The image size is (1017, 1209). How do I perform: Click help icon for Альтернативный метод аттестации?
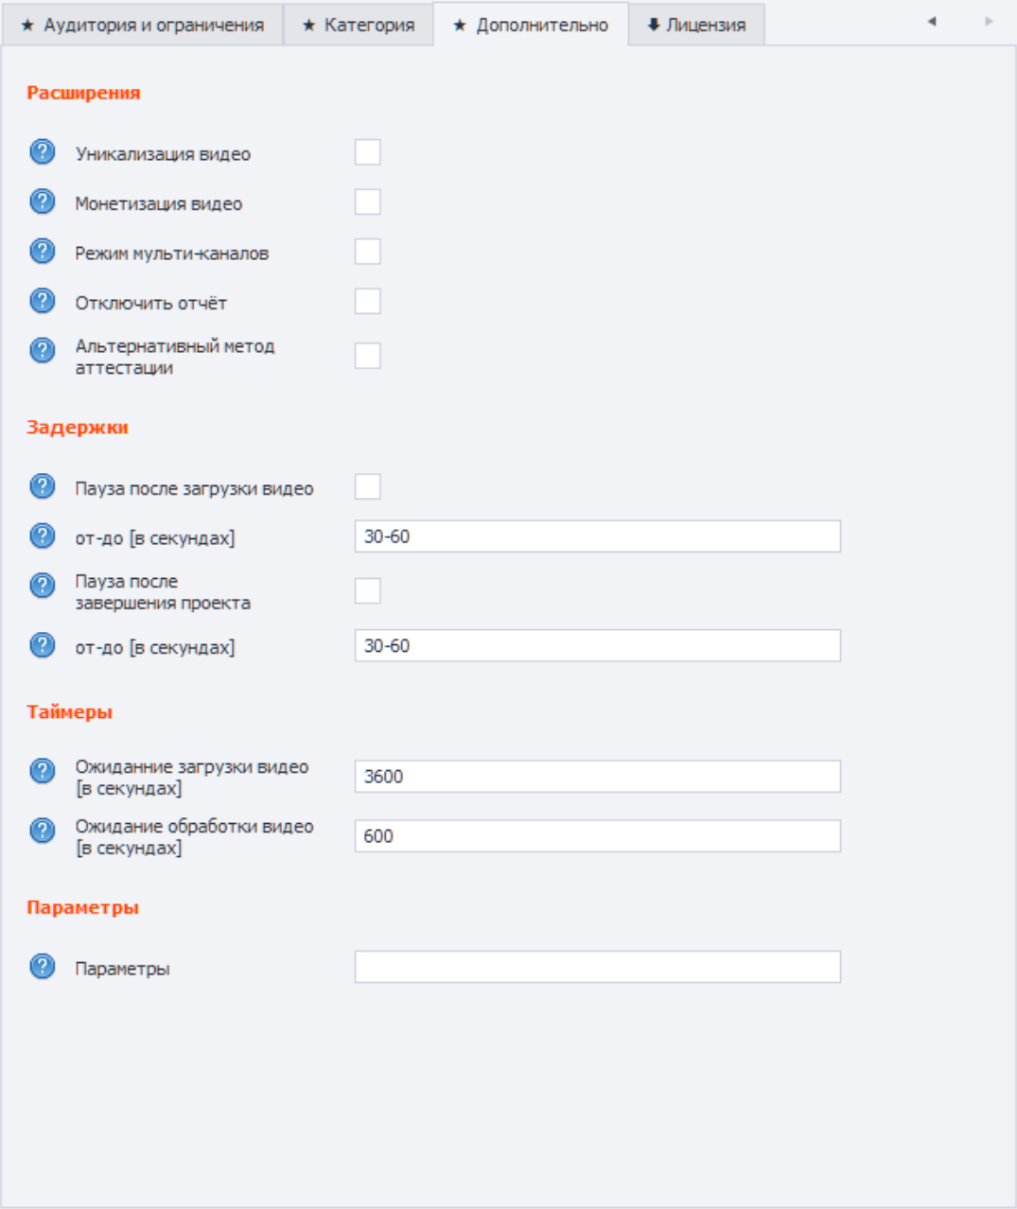pos(43,351)
